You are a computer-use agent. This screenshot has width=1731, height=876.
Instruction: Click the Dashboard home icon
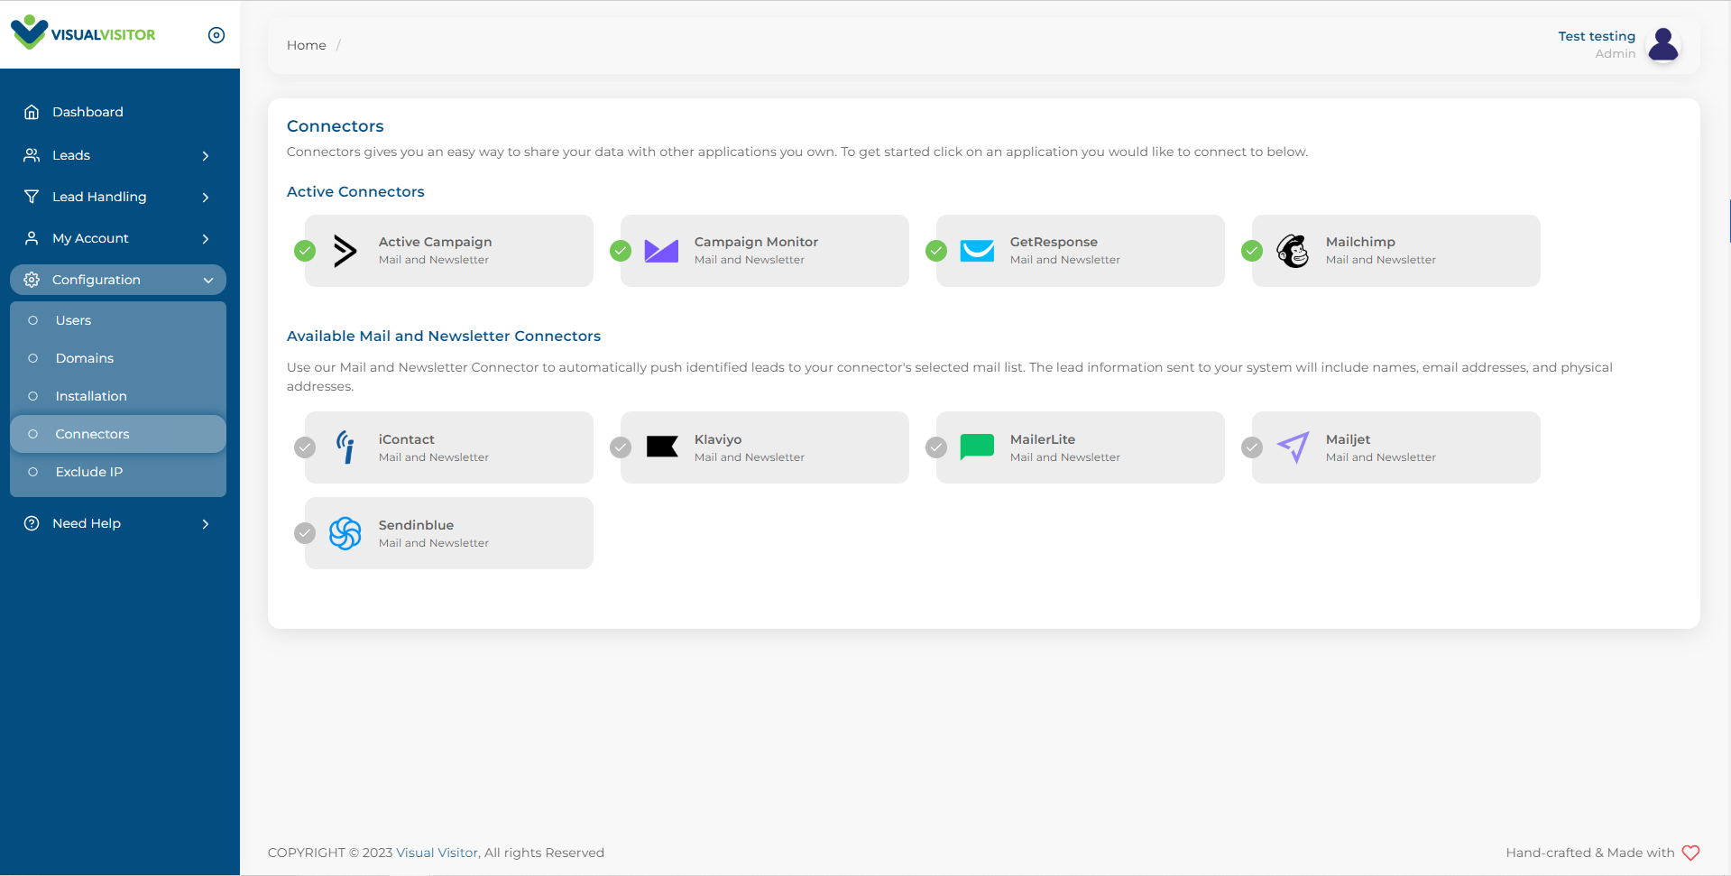click(32, 112)
